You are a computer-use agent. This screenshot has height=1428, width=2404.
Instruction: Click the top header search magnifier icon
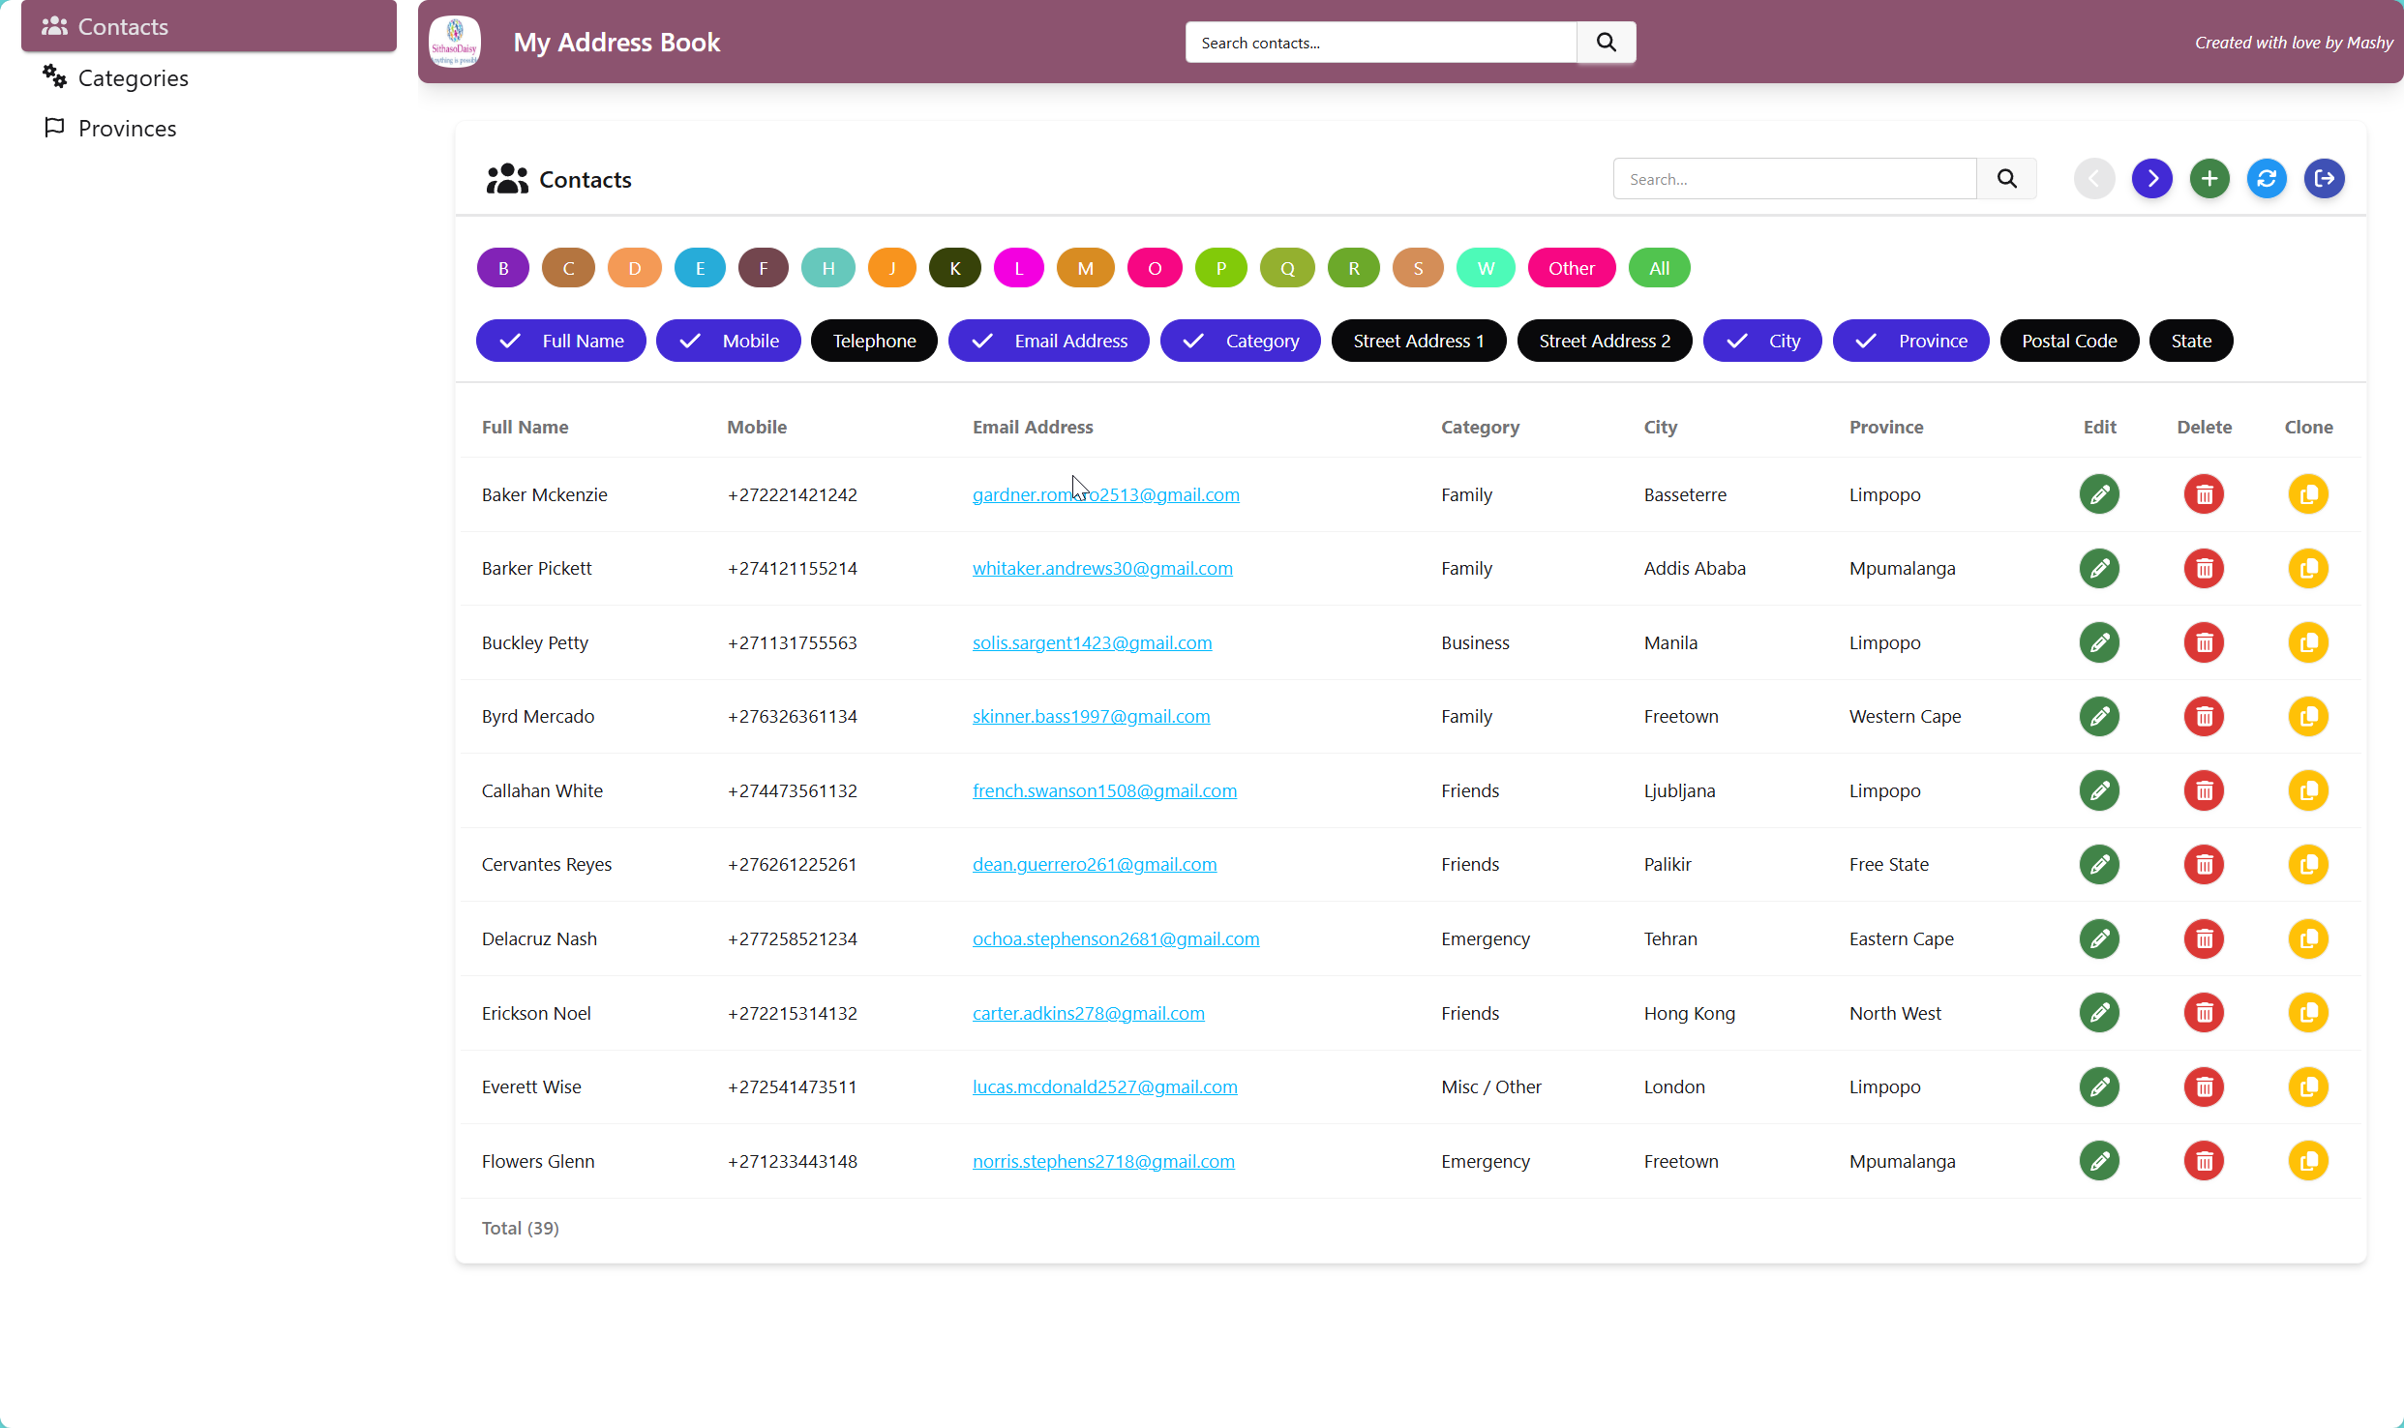point(1607,43)
